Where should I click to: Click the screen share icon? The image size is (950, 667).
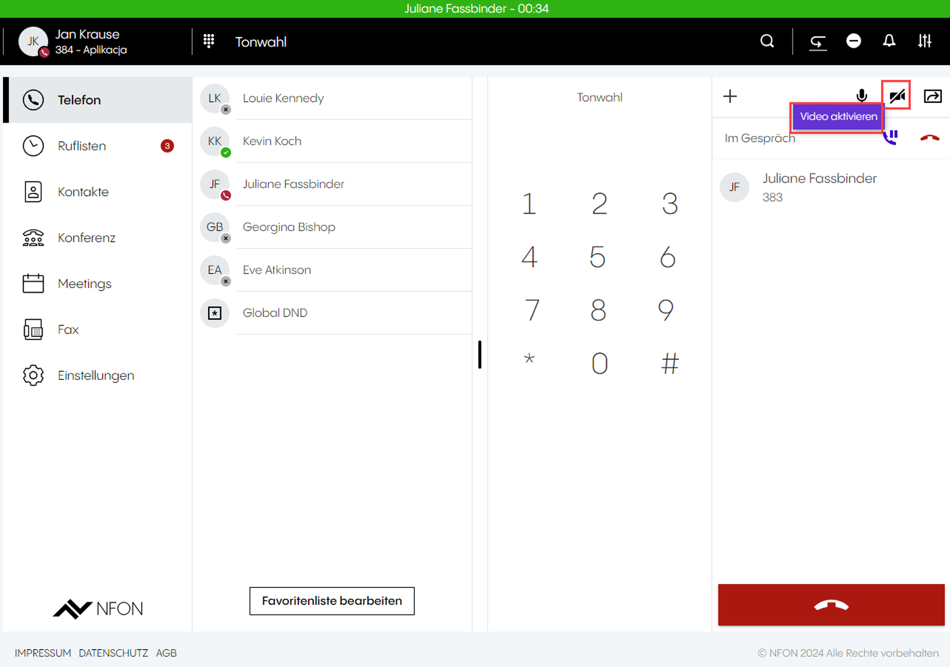tap(932, 96)
